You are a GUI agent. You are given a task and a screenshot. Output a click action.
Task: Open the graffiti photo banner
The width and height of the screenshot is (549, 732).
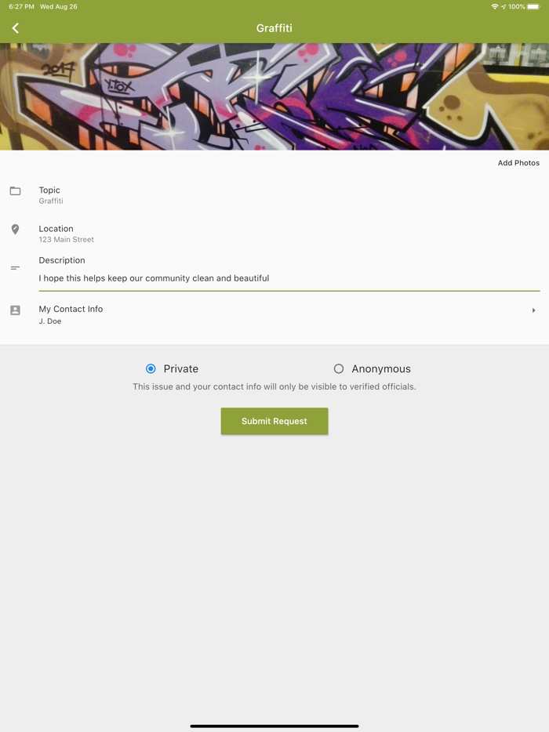click(274, 96)
